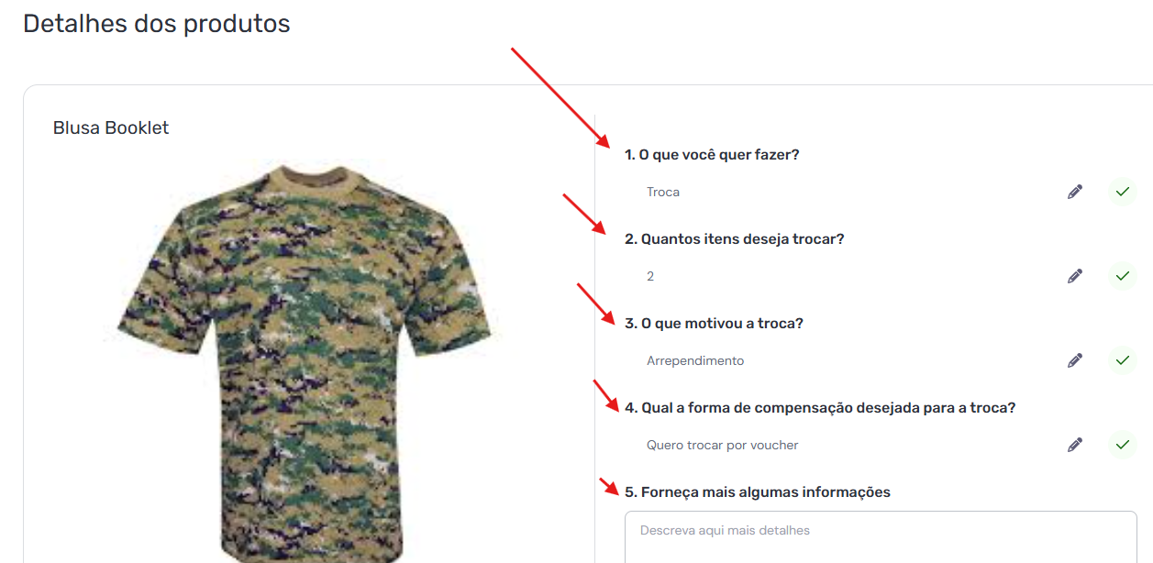The width and height of the screenshot is (1153, 563).
Task: Click the 'Troca' answer text
Action: [x=663, y=193]
